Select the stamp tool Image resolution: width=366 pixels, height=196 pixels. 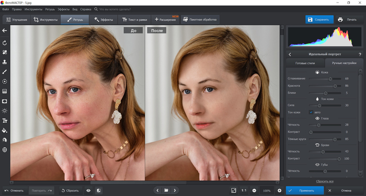[x=5, y=62]
